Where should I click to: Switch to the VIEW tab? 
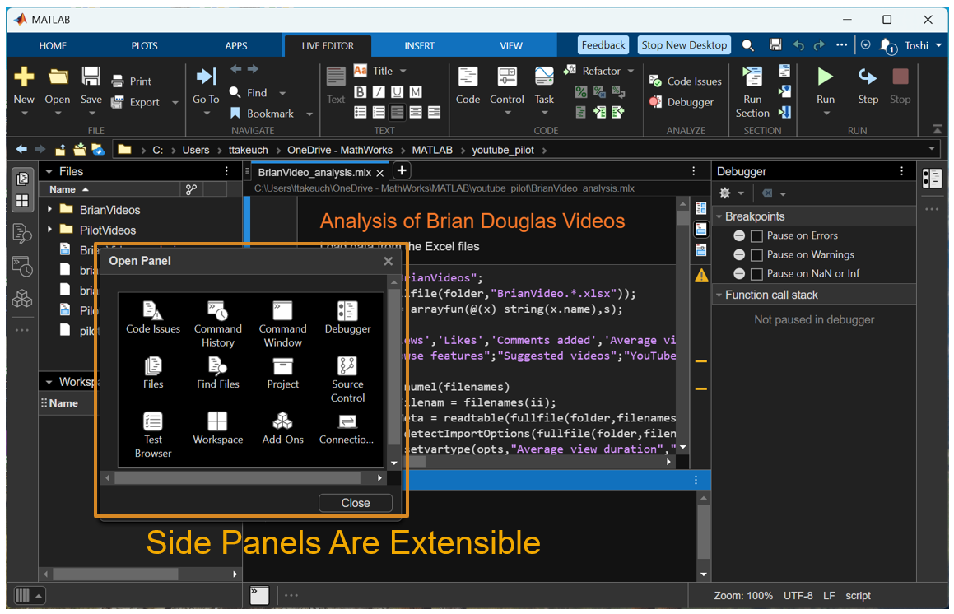coord(511,45)
